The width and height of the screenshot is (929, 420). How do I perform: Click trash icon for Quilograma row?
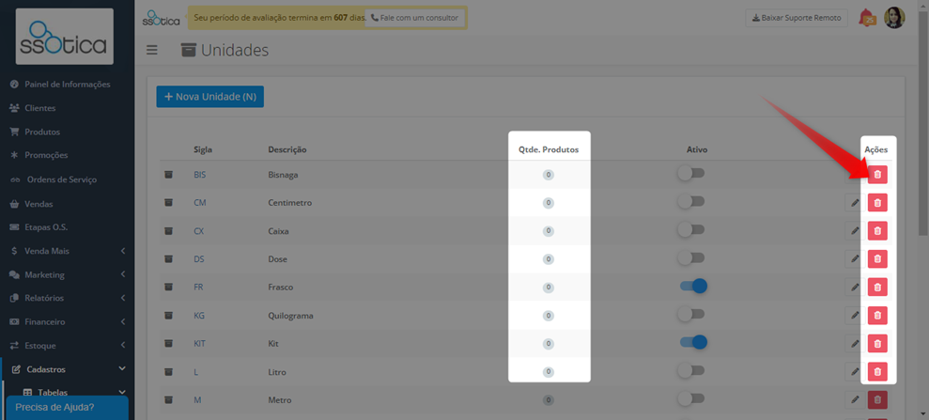tap(877, 315)
